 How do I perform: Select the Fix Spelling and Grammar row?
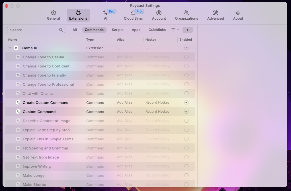pyautogui.click(x=46, y=148)
